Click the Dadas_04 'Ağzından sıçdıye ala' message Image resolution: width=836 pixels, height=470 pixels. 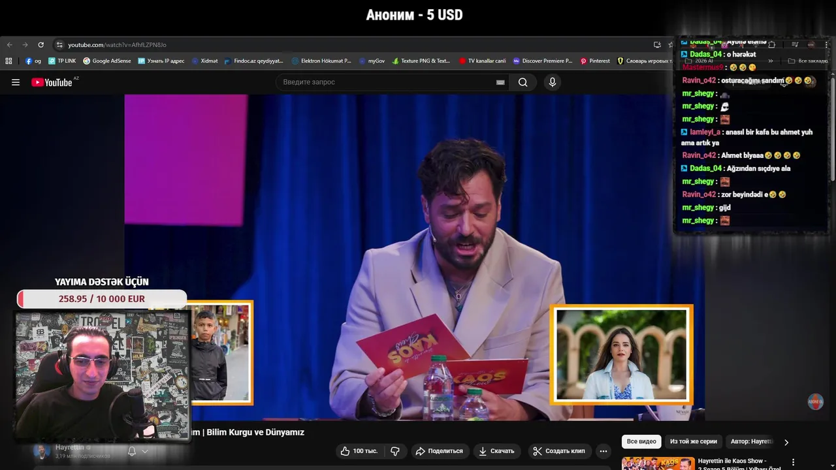click(x=735, y=168)
